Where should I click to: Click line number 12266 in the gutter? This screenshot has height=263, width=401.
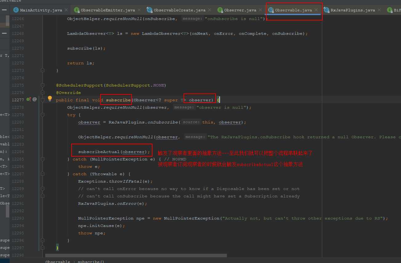click(x=18, y=19)
